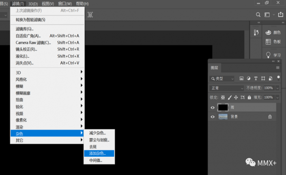Select the 雨 layer thumbnail

[223, 108]
